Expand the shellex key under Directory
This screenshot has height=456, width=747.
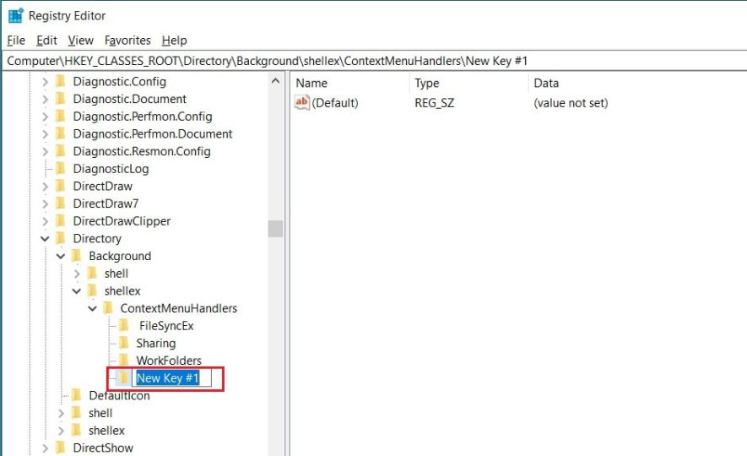61,431
